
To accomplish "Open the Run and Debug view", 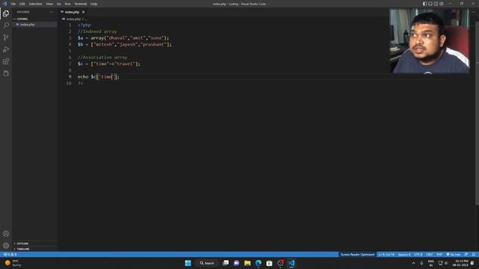I will pos(6,49).
